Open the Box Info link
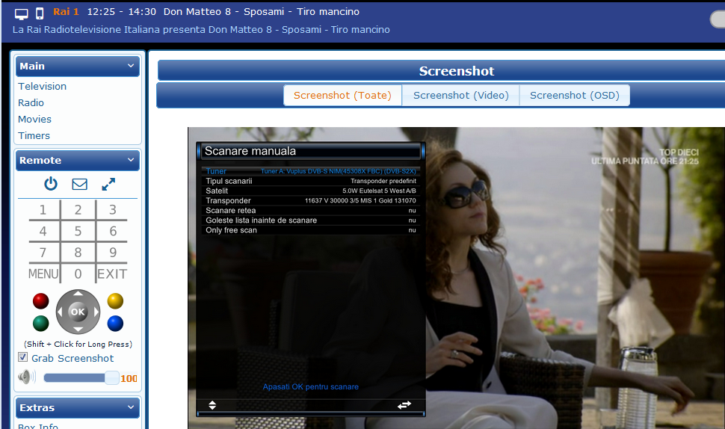The width and height of the screenshot is (725, 429). point(38,426)
